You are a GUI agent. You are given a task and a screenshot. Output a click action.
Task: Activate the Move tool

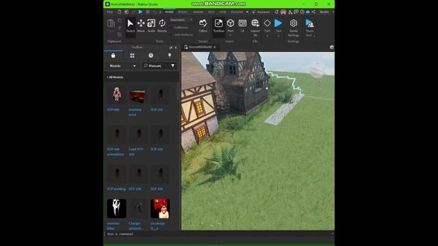pos(141,26)
